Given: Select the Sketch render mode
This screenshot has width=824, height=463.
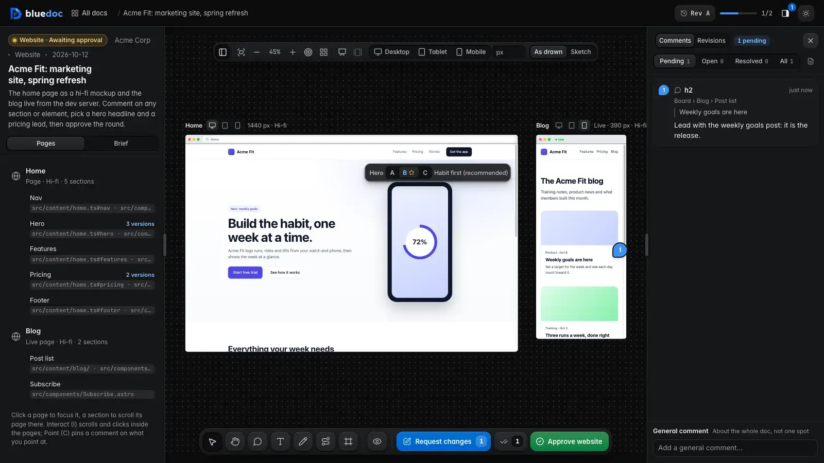Looking at the screenshot, I should coord(580,52).
